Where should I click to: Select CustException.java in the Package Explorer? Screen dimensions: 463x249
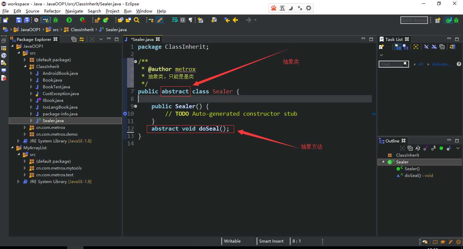pos(61,94)
